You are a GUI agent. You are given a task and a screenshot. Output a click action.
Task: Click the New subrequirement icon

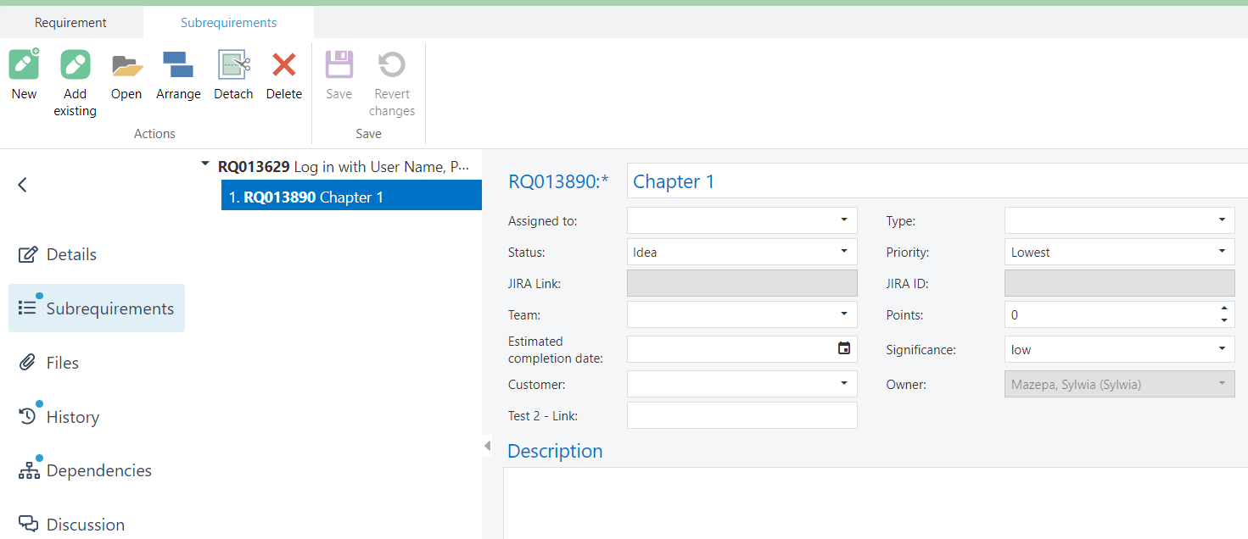pos(24,65)
